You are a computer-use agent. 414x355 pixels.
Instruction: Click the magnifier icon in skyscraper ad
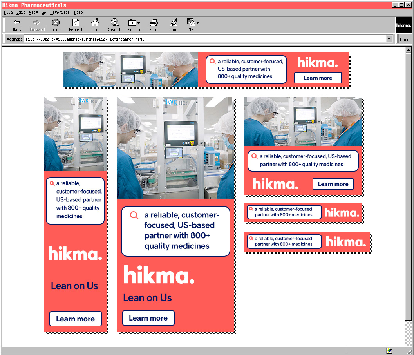(52, 183)
